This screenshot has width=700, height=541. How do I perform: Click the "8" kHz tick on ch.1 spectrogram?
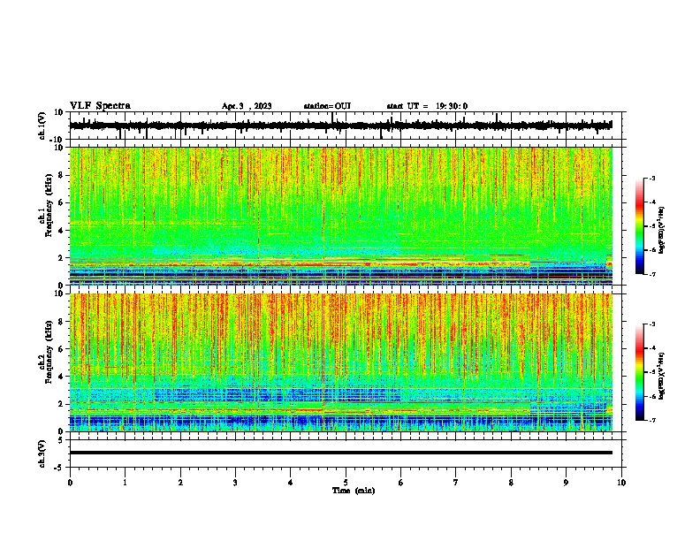tap(61, 175)
